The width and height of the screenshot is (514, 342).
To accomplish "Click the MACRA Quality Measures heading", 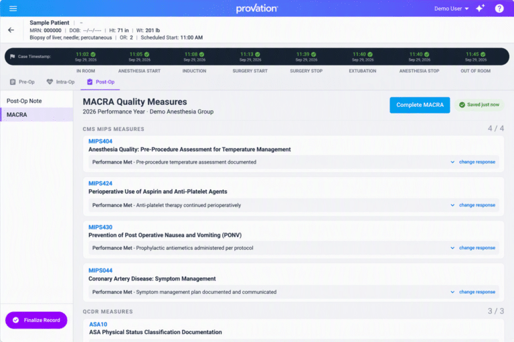I will [135, 102].
